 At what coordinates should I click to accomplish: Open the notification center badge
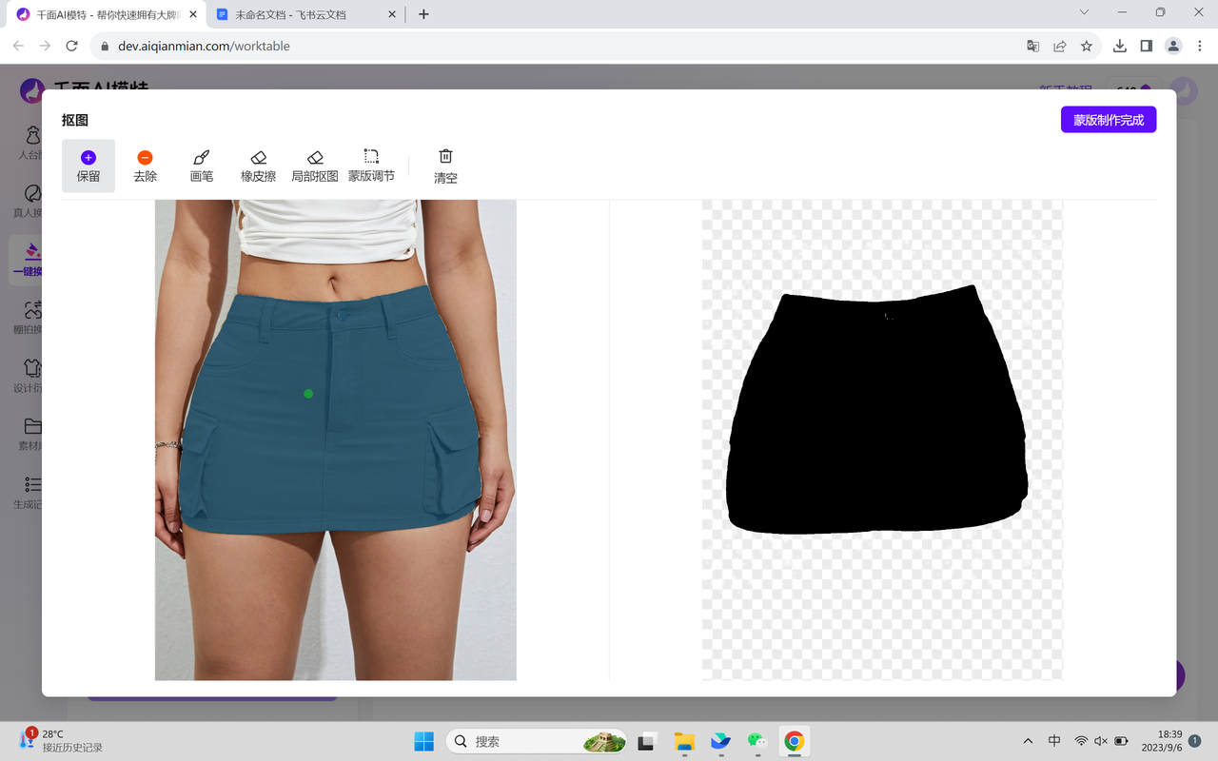(1196, 740)
